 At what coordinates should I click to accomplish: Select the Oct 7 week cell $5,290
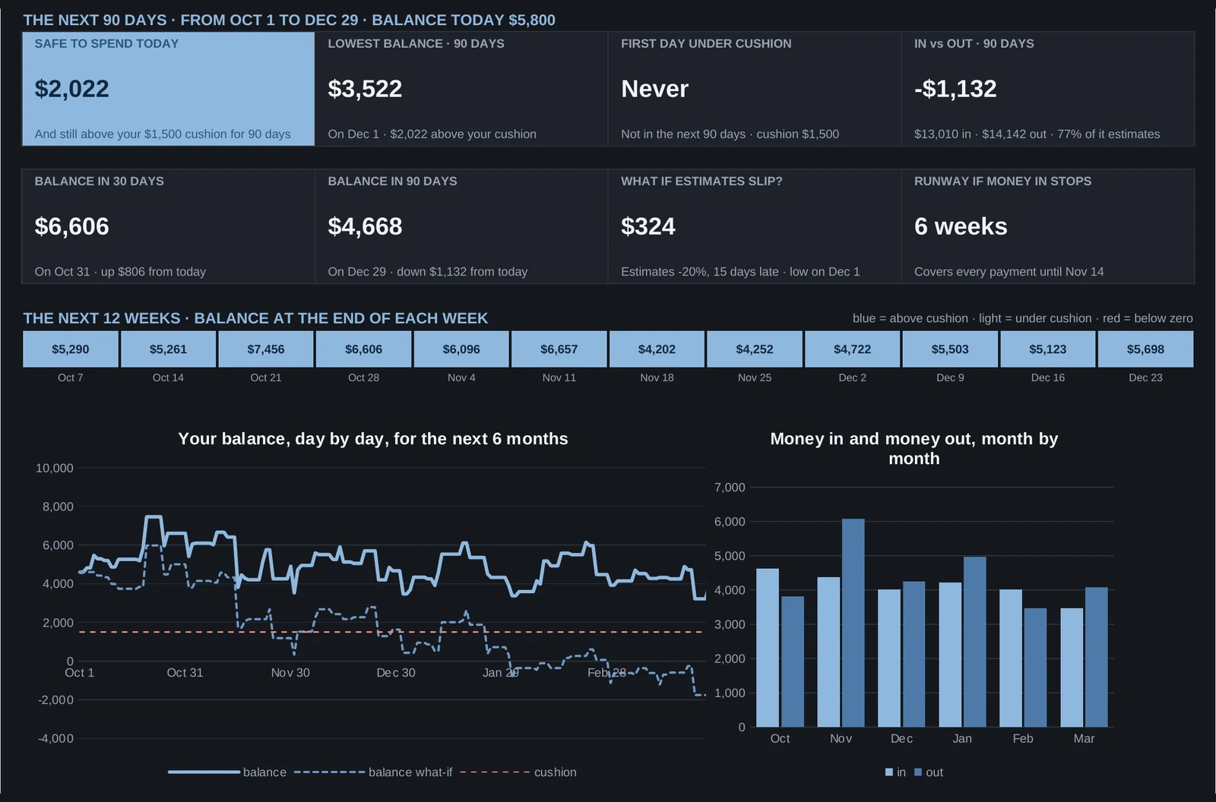point(71,349)
